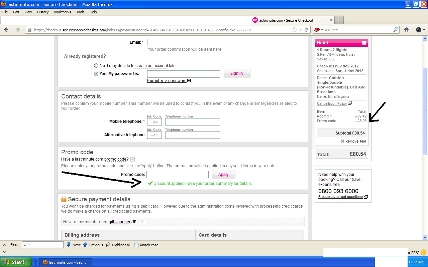Click the promo code help link
Viewport: 428px width, 267px height.
tap(115, 159)
